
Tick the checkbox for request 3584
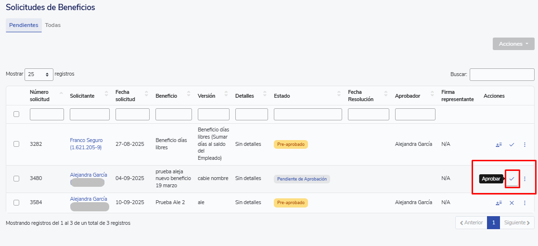tap(16, 203)
